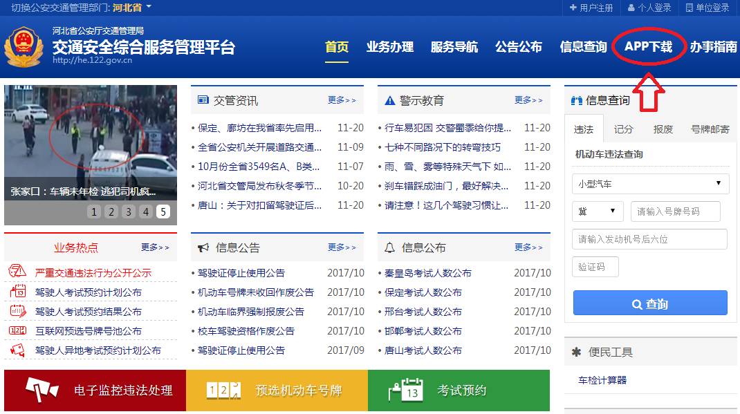
Task: Switch to the 记分 query tab
Action: pyautogui.click(x=623, y=129)
